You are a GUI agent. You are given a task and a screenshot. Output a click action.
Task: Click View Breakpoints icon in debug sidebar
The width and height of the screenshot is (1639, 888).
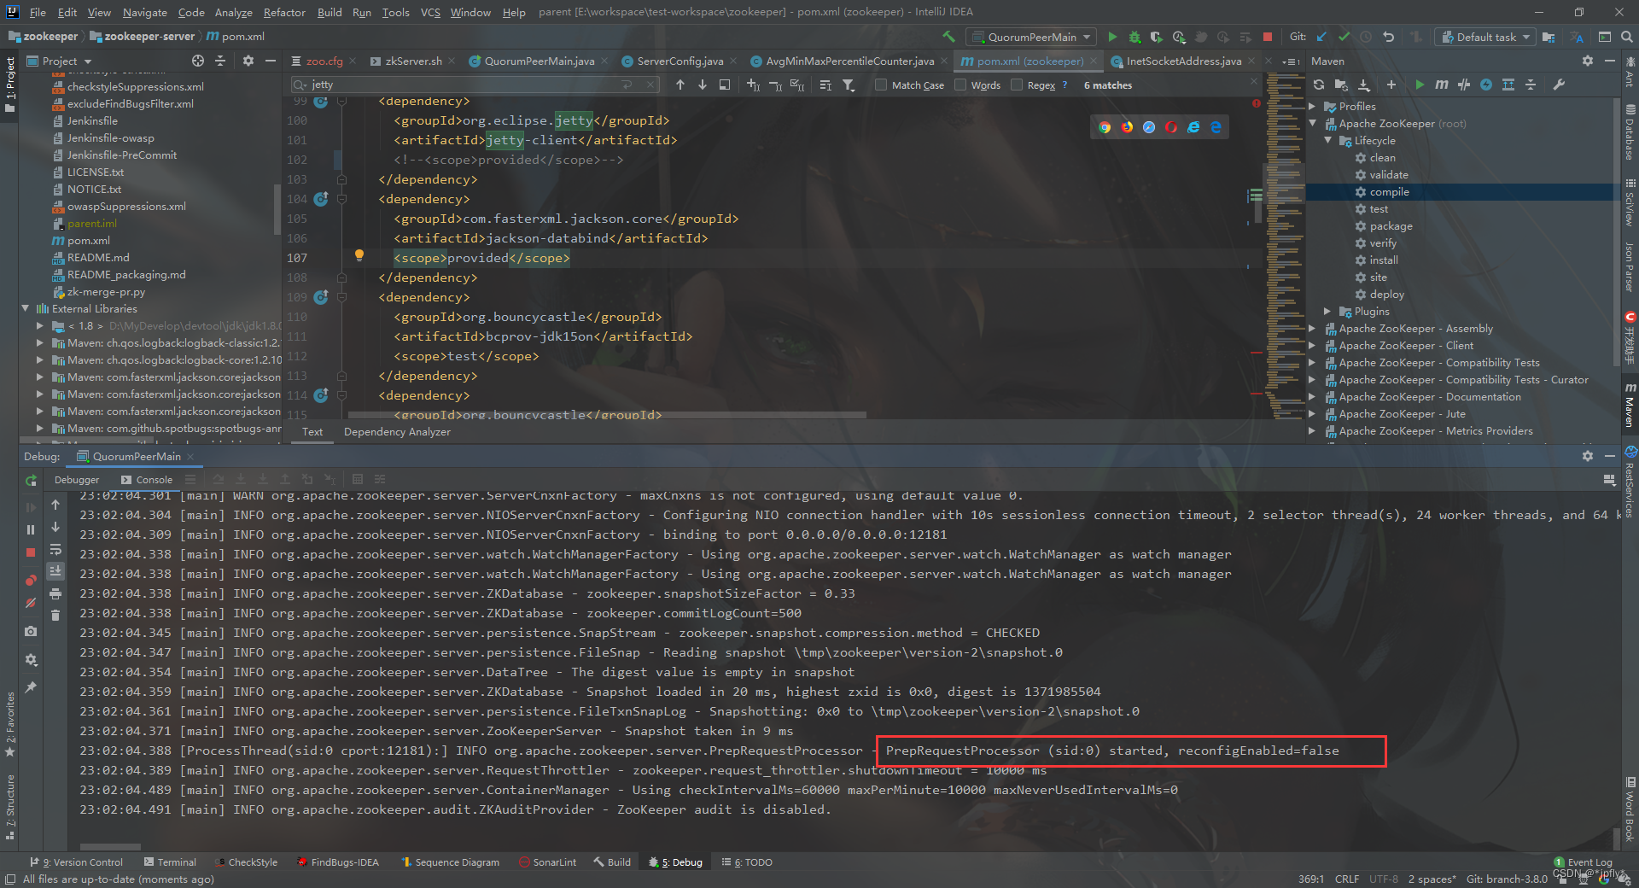pyautogui.click(x=31, y=580)
